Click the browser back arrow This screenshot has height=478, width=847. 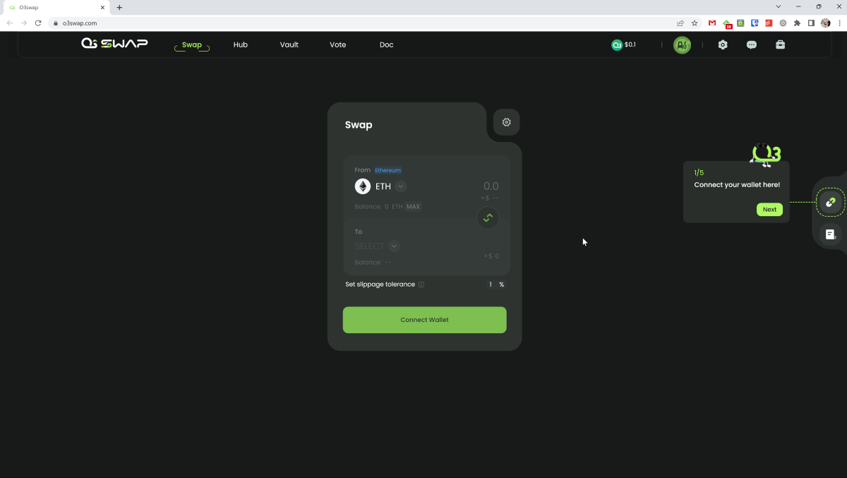coord(10,23)
